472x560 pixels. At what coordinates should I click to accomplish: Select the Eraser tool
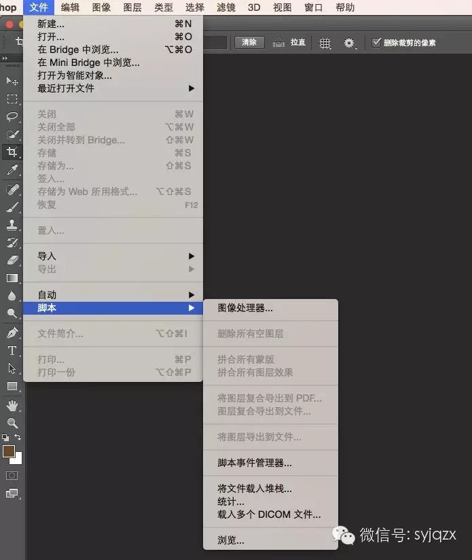[12, 260]
